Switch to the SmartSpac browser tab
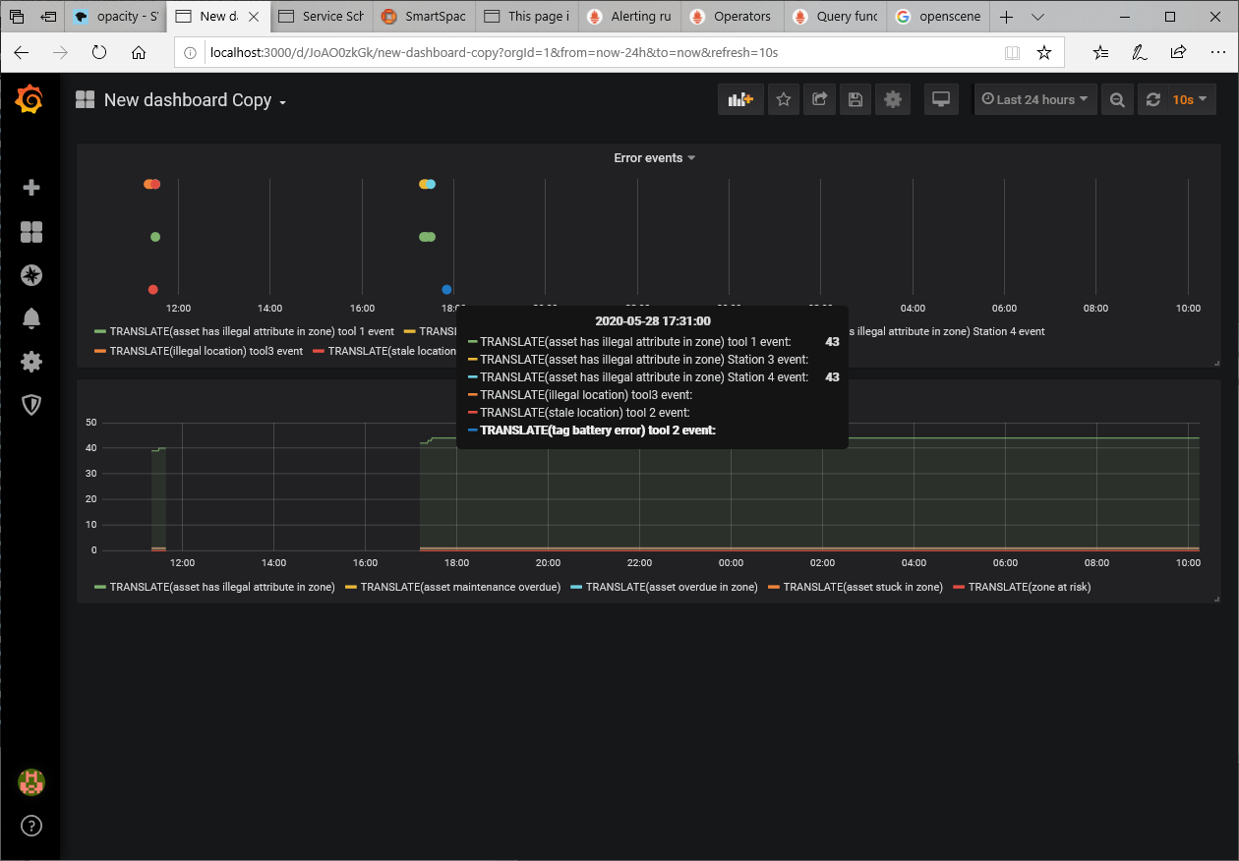 [423, 17]
